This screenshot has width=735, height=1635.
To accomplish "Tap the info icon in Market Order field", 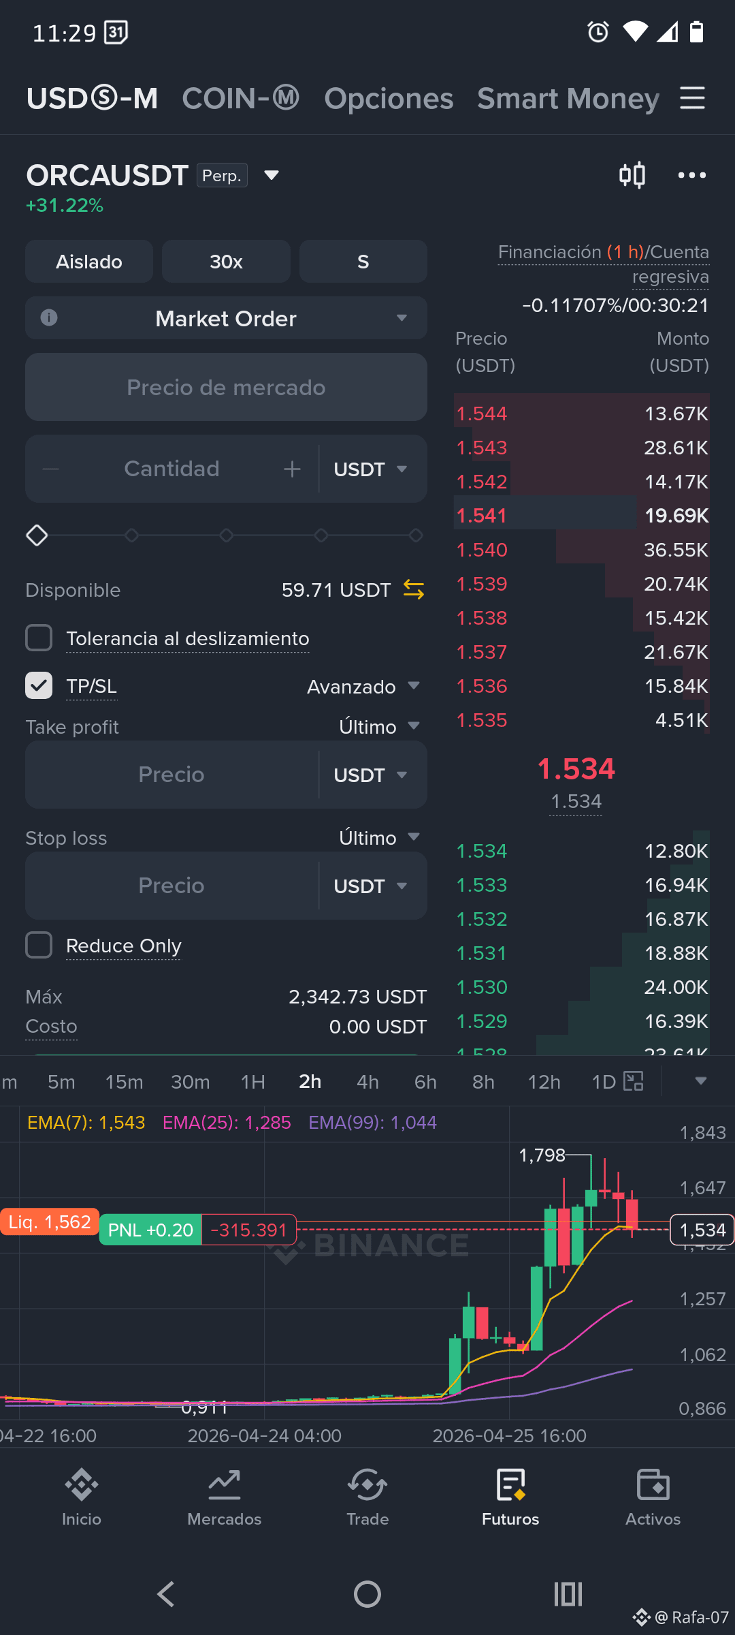I will tap(49, 317).
